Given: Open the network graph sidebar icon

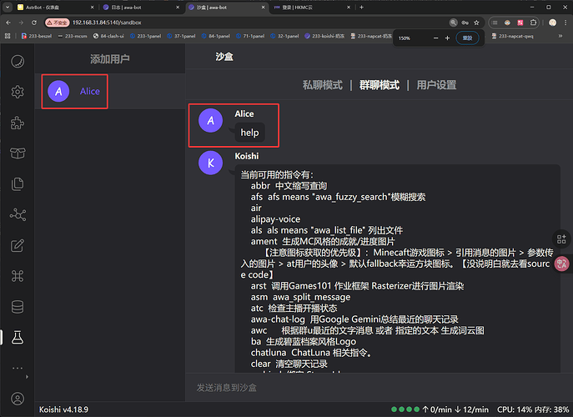Looking at the screenshot, I should pyautogui.click(x=18, y=214).
